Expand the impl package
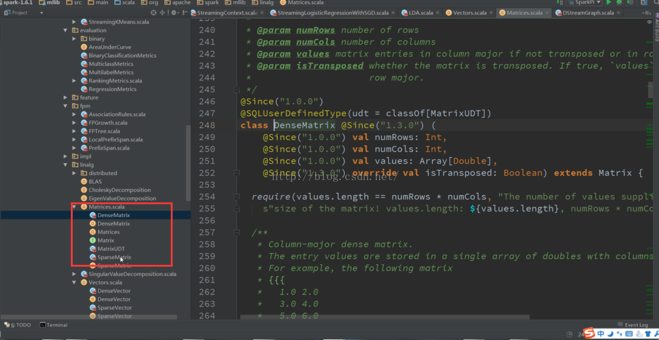 click(x=65, y=156)
